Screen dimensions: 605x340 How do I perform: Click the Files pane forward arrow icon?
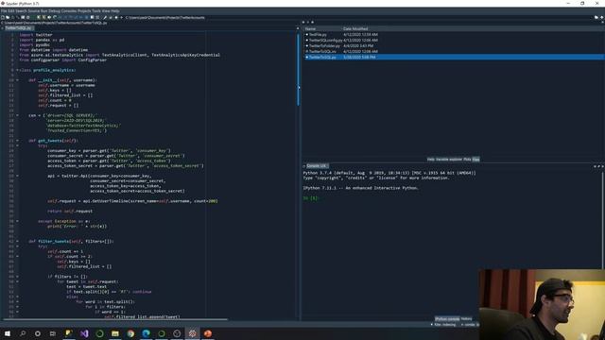click(308, 23)
